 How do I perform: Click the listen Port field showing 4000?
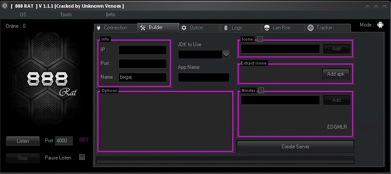[64, 141]
